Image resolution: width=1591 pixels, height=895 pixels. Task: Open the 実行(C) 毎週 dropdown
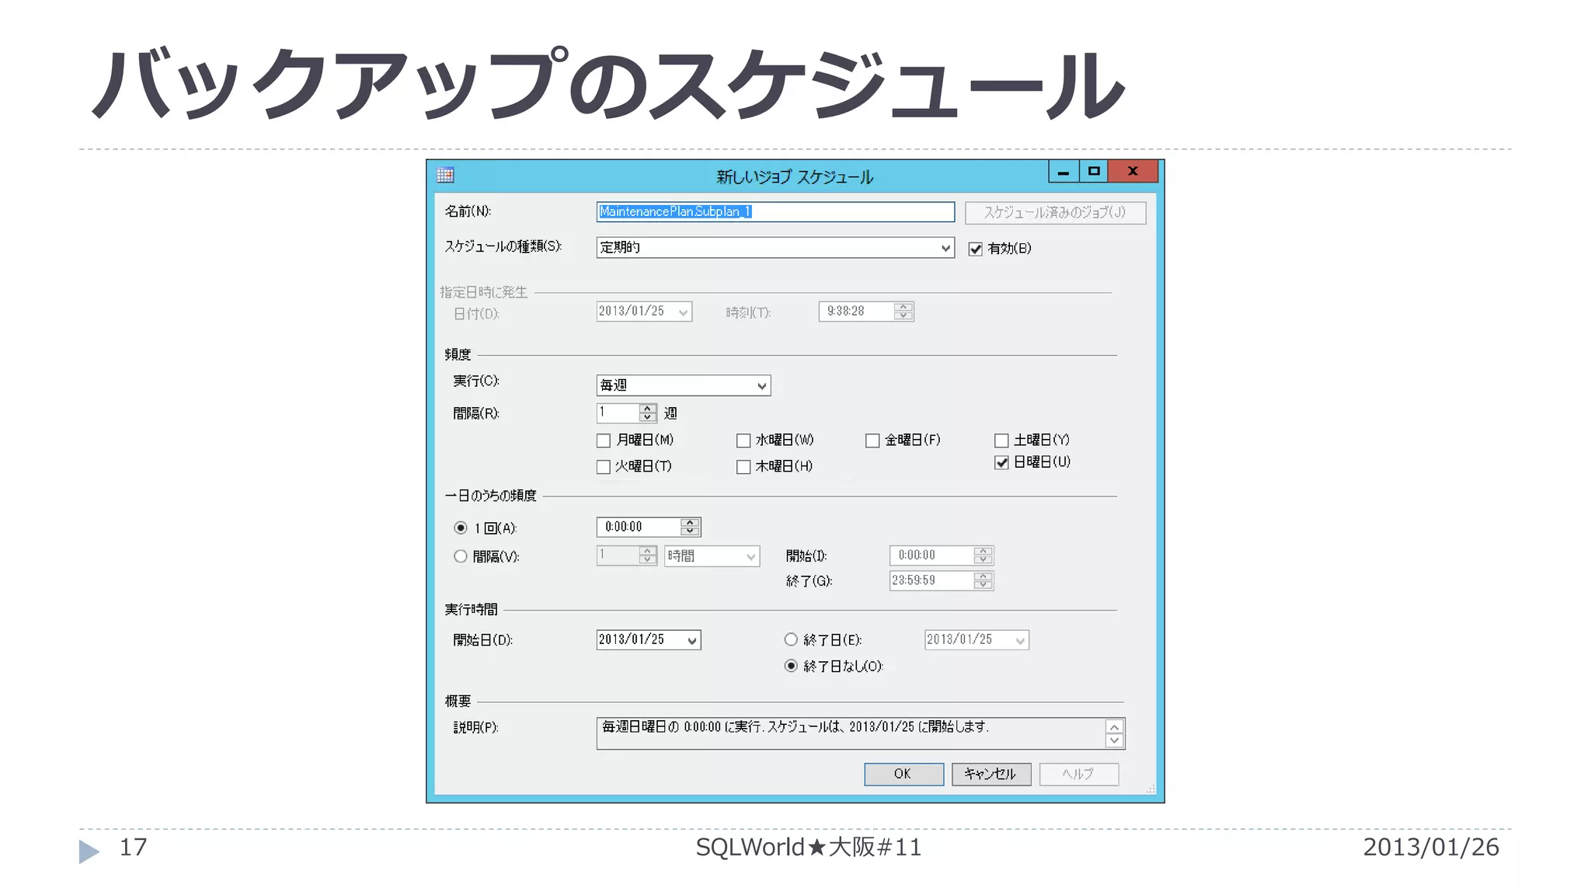[x=684, y=385]
